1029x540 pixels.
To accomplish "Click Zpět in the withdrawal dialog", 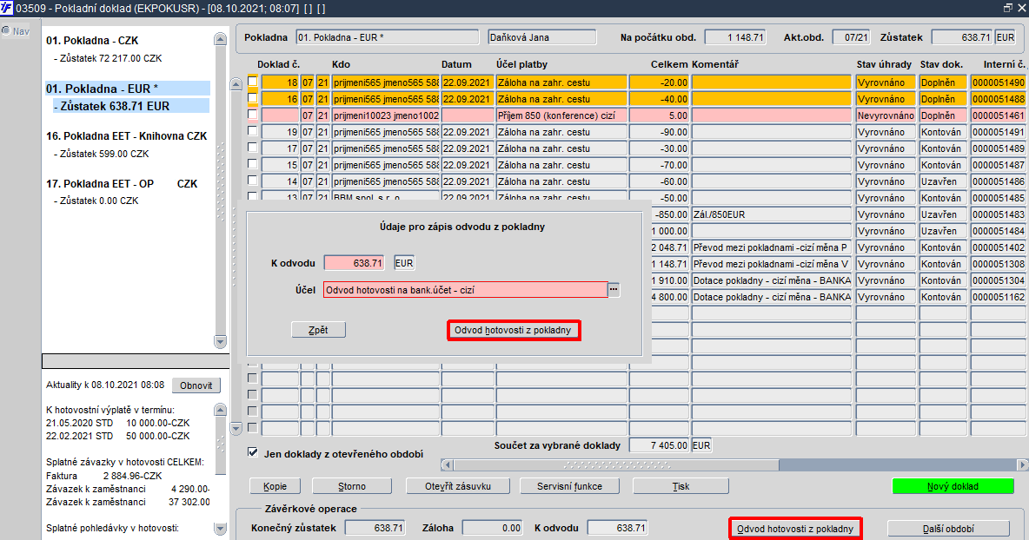I will [x=318, y=330].
